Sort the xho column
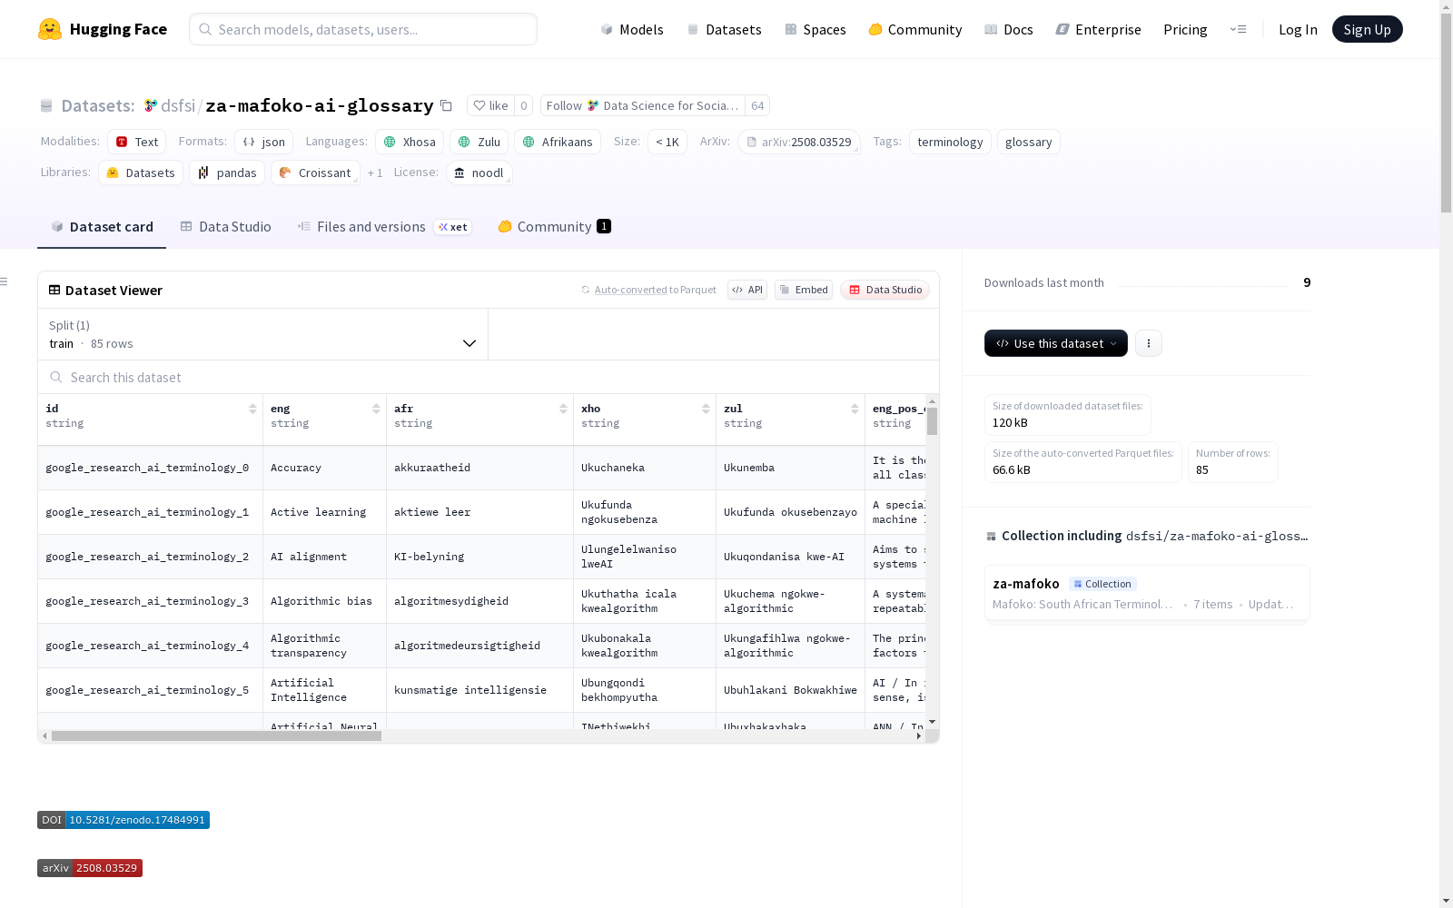Viewport: 1453px width, 908px height. pyautogui.click(x=706, y=409)
